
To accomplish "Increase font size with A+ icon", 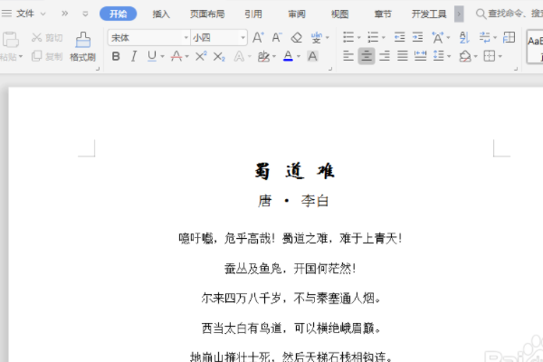I will click(x=258, y=37).
